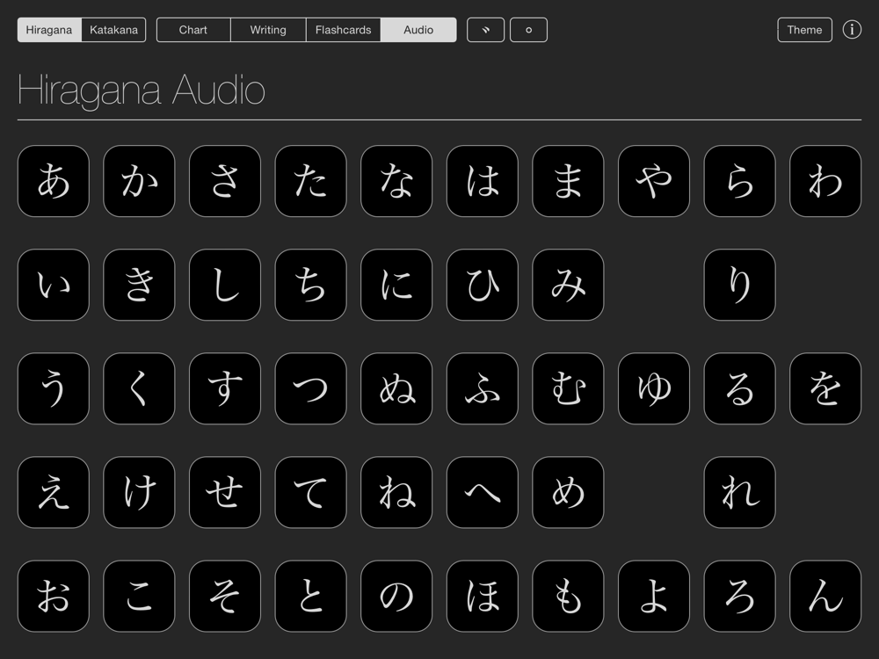Screen dimensions: 879x659
Task: Tap the に (ni) tile
Action: 396,285
